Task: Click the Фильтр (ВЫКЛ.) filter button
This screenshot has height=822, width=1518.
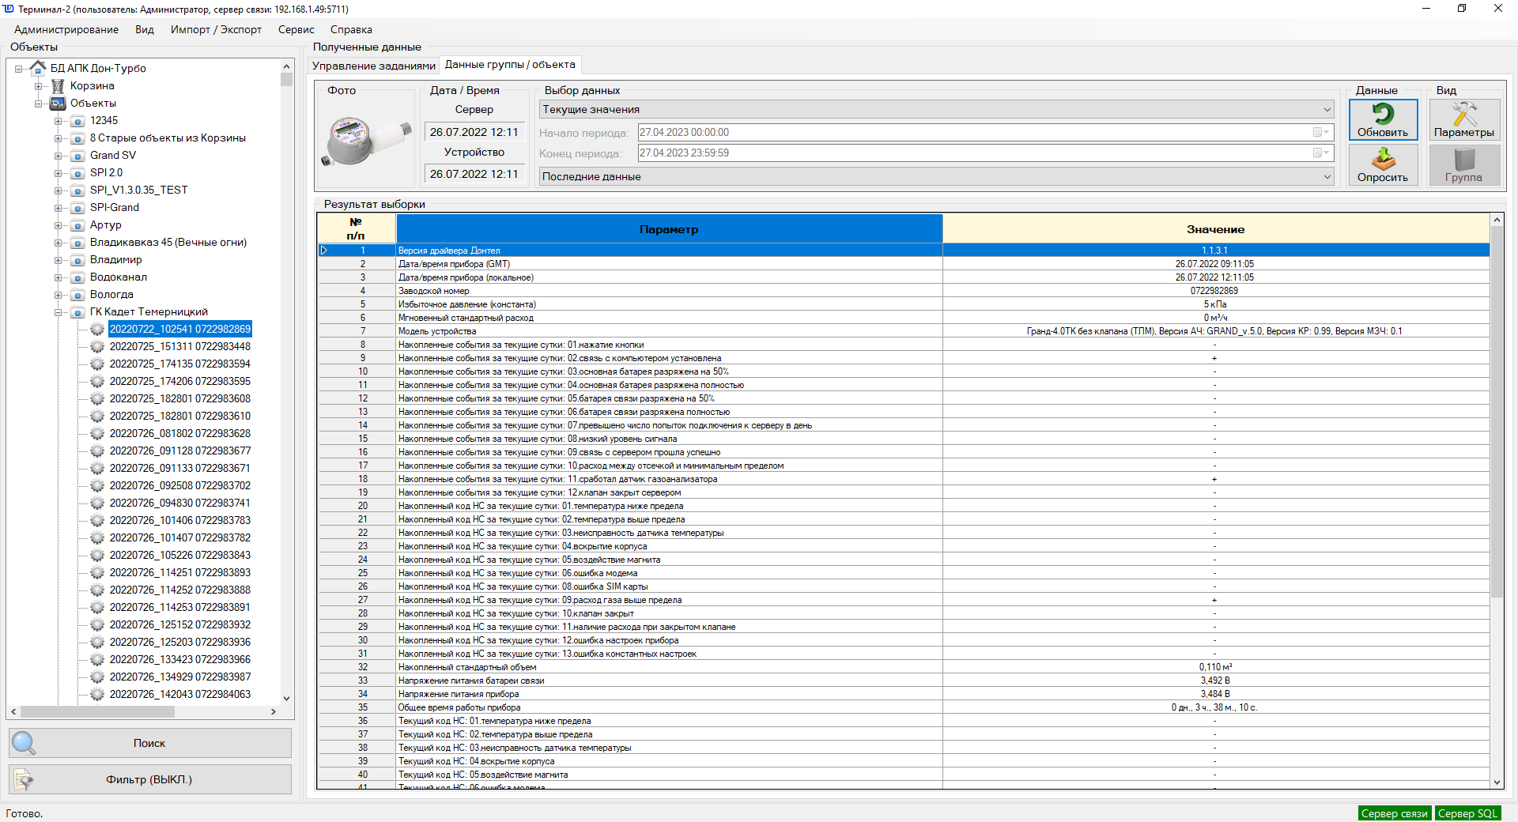Action: tap(149, 779)
